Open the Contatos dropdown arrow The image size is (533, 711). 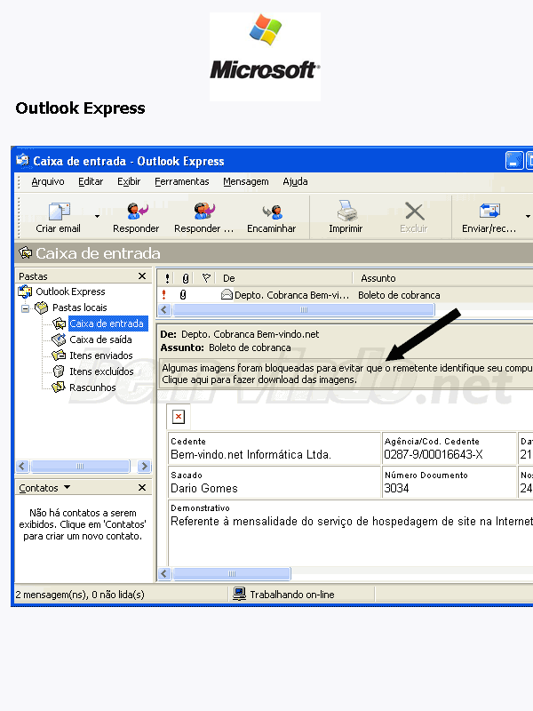click(68, 487)
